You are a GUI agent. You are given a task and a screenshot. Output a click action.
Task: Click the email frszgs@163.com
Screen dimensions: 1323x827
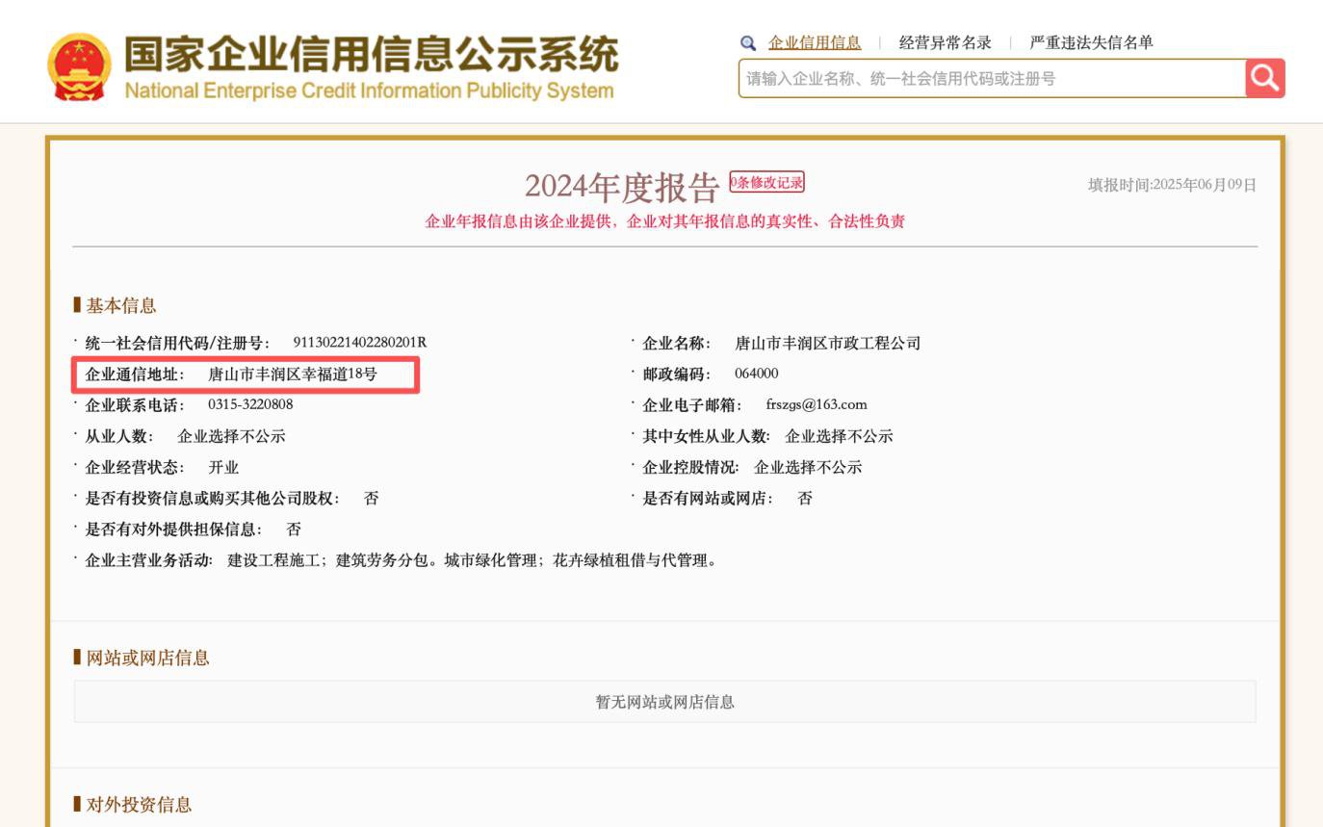[817, 405]
